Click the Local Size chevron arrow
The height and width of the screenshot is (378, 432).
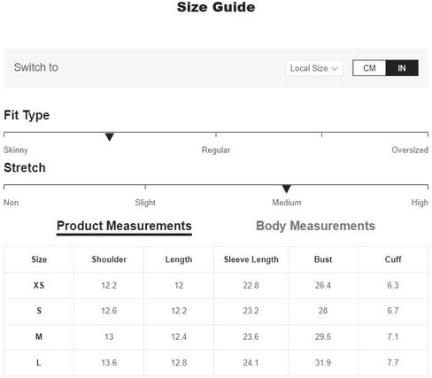click(335, 69)
